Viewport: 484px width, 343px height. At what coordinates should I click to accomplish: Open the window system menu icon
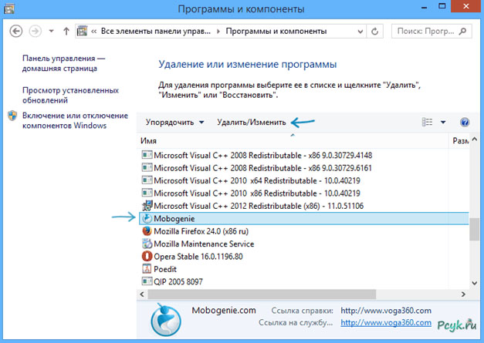click(x=9, y=9)
